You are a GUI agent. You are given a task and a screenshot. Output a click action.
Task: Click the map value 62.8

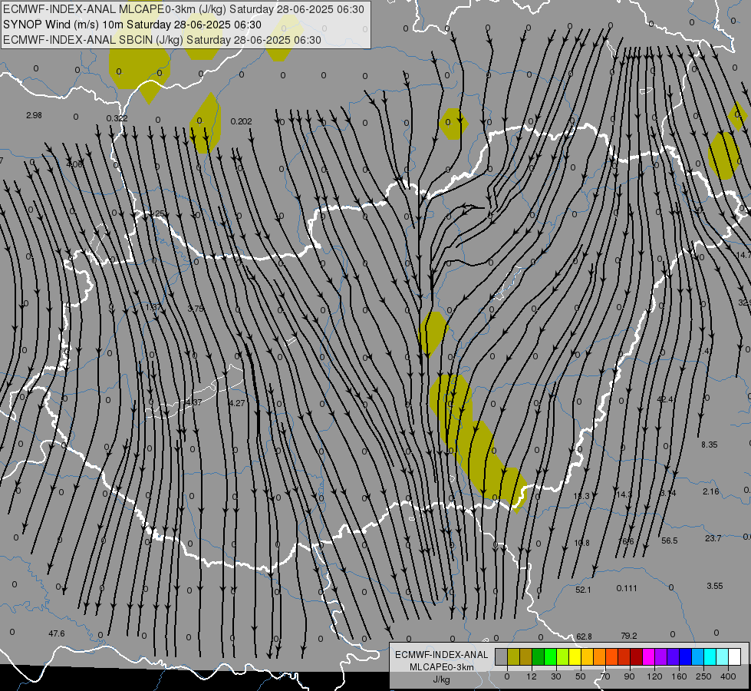pos(584,636)
